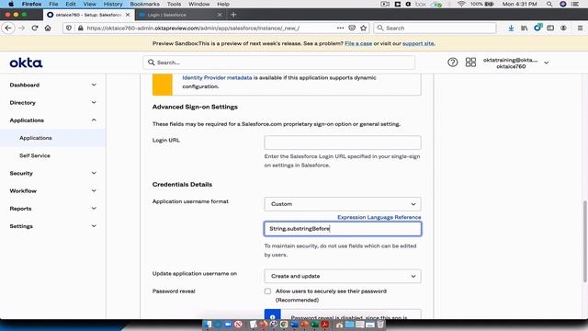Open the Firefox library icon

[x=525, y=29]
